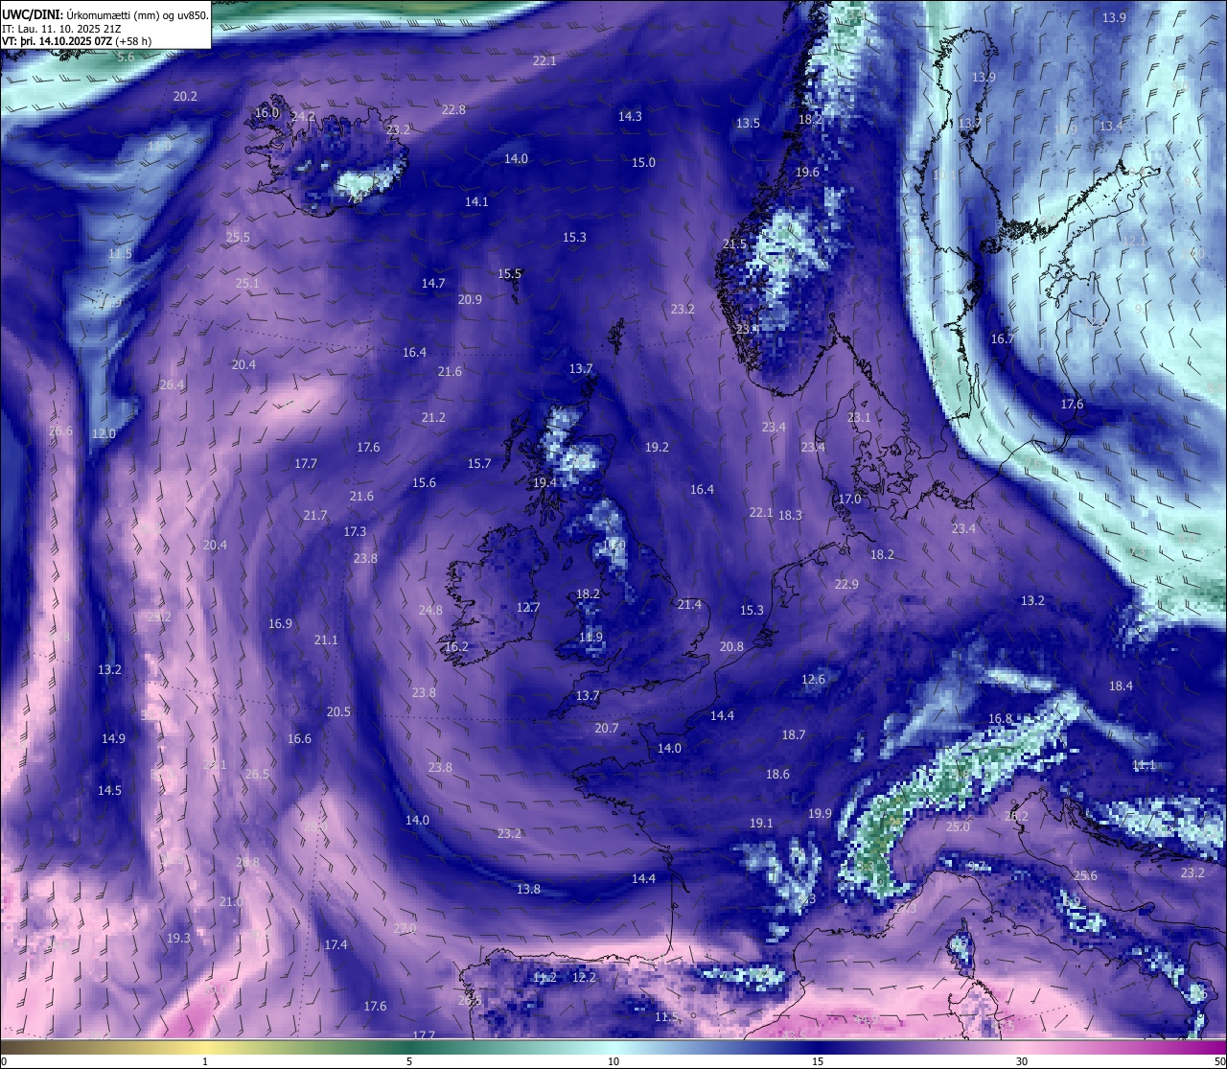Click the map value 22.8
The height and width of the screenshot is (1069, 1227).
[453, 110]
